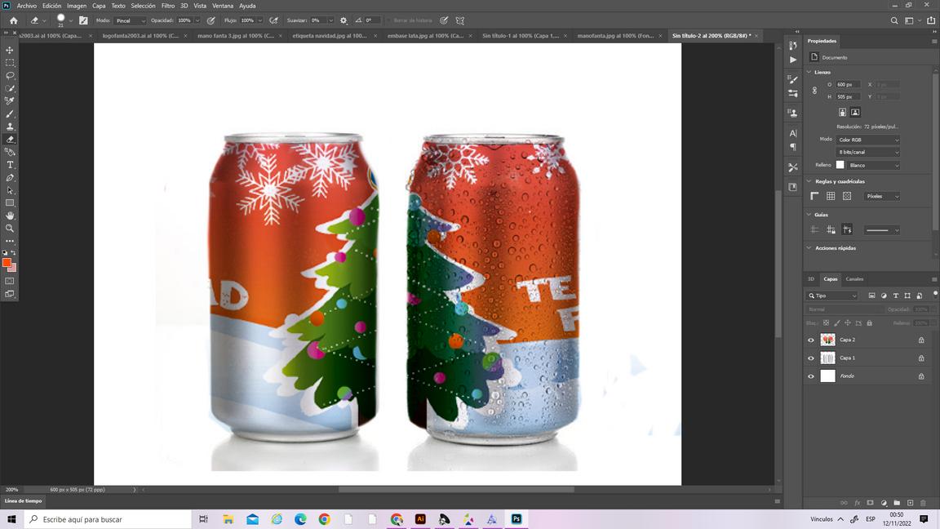Open the Modo Color RGB dropdown

[867, 140]
